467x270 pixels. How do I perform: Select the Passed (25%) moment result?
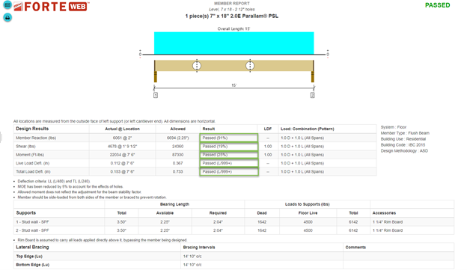pyautogui.click(x=229, y=155)
